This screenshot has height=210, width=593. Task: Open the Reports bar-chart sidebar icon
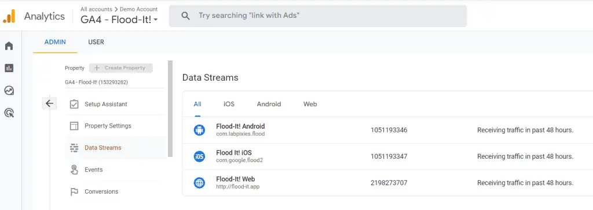(x=9, y=68)
